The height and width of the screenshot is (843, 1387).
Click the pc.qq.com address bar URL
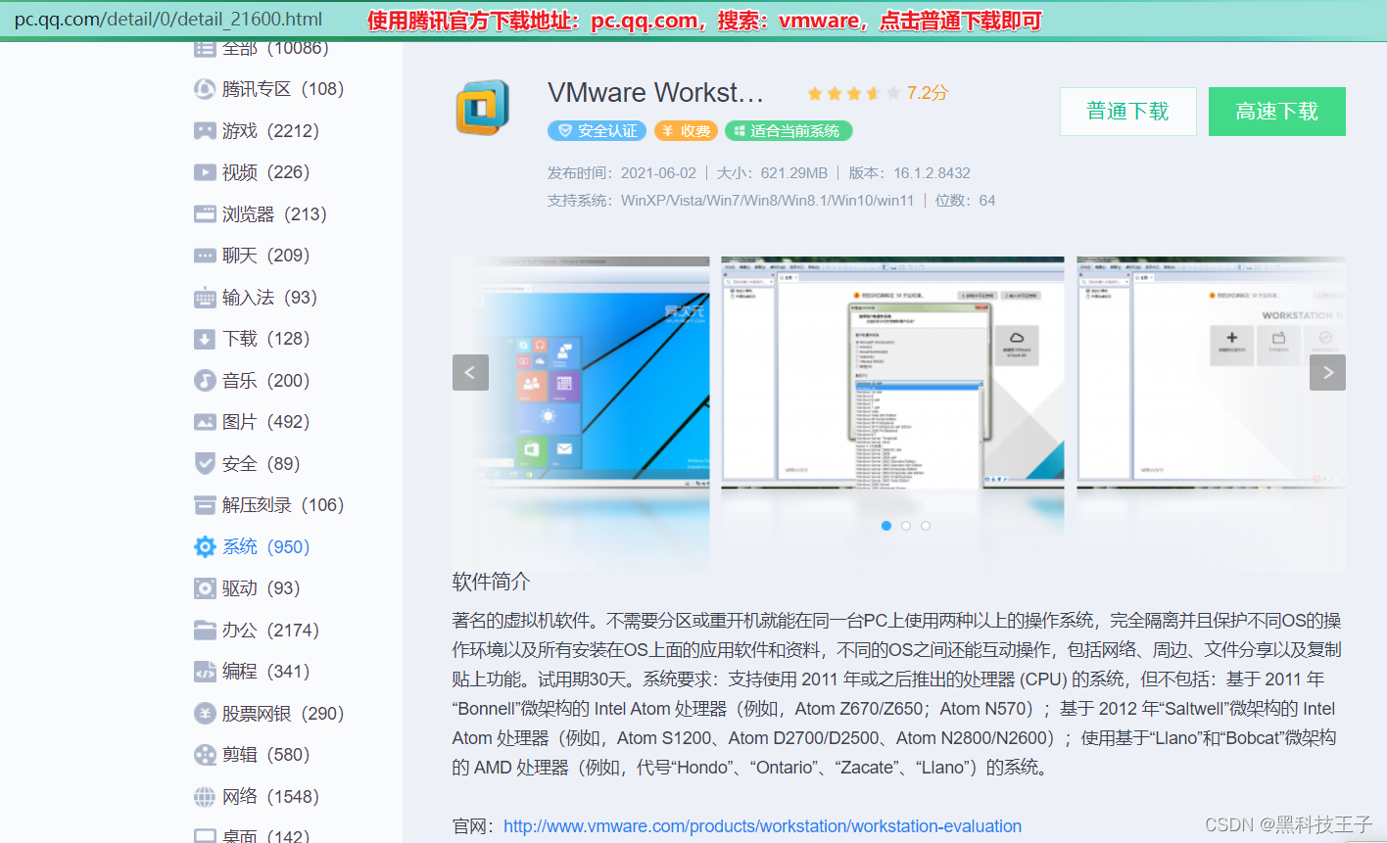pyautogui.click(x=168, y=19)
